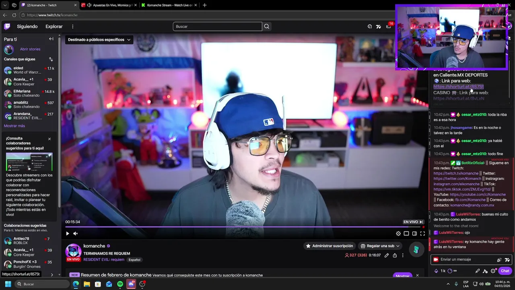Open a new browser tab

(205, 5)
